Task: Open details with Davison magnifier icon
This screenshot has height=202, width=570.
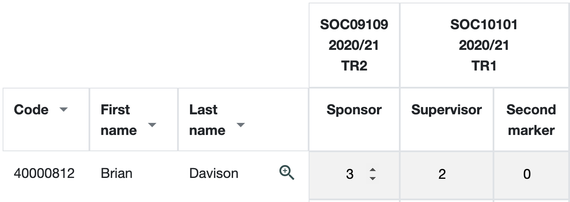Action: (x=287, y=173)
